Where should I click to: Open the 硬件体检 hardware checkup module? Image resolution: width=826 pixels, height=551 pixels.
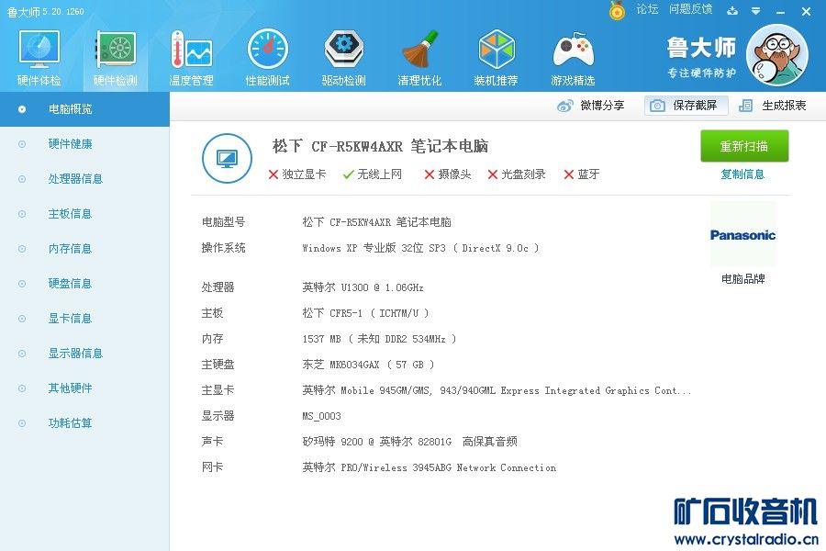(x=39, y=58)
